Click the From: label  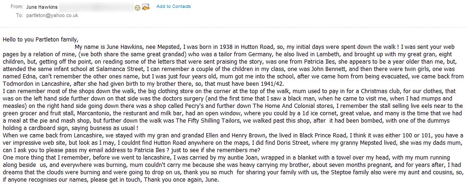coord(17,6)
